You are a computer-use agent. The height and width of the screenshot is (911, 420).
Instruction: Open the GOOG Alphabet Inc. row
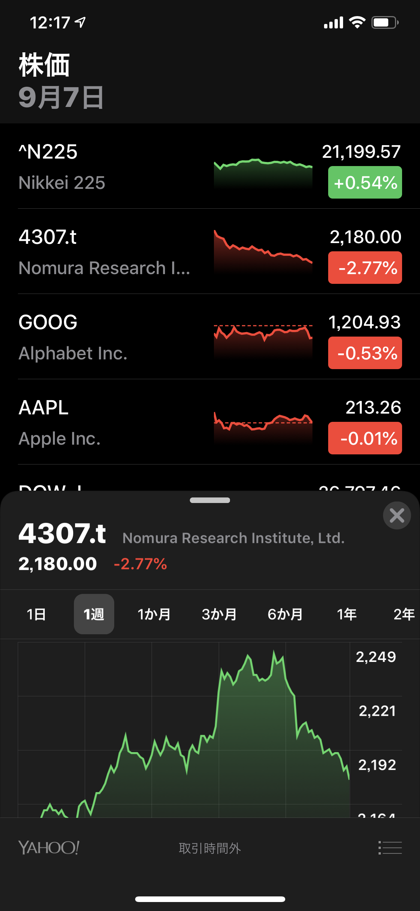112,337
